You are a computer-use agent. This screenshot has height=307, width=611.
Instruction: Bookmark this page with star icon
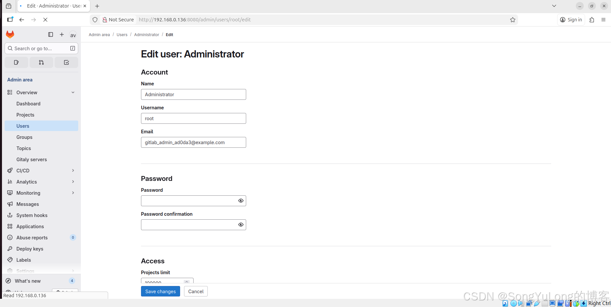(x=512, y=20)
